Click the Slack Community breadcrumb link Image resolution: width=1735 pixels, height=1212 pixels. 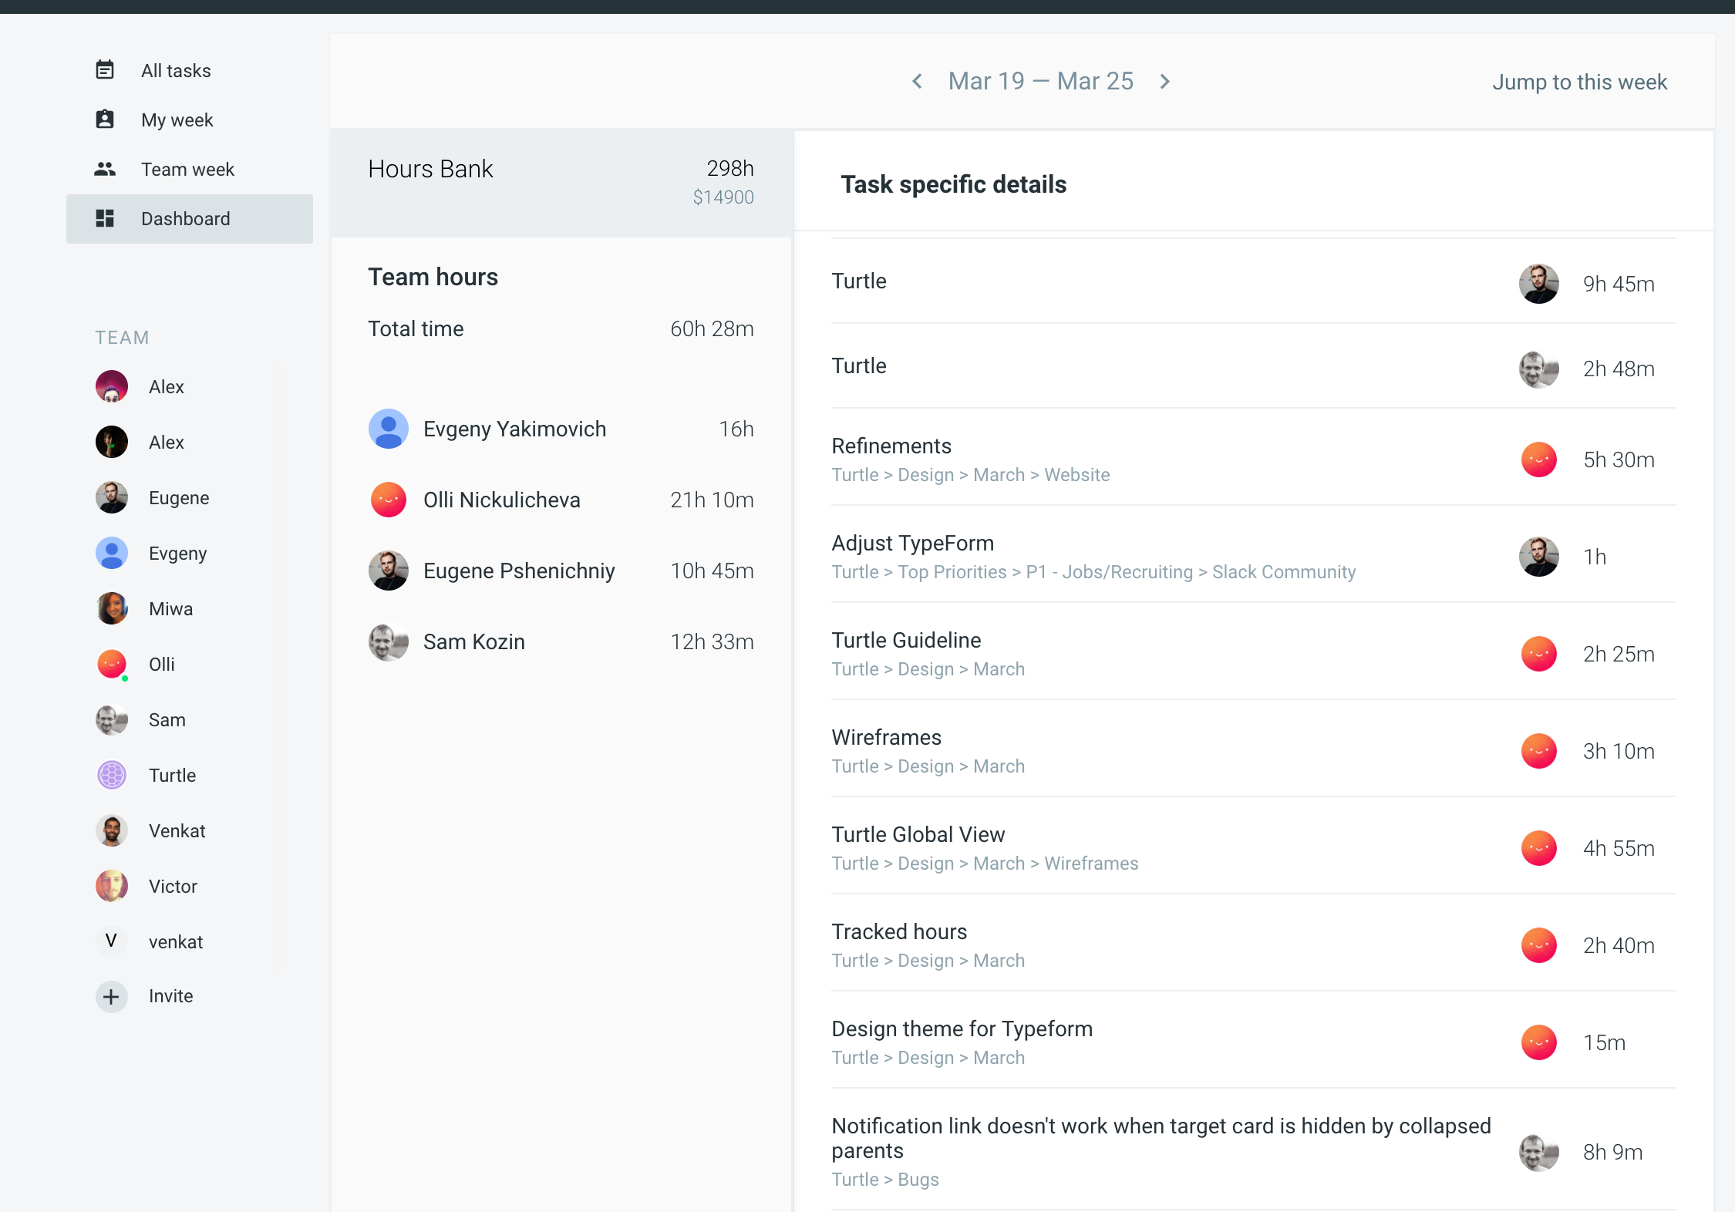[1284, 572]
